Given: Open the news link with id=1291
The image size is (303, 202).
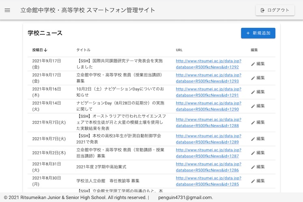Looking at the screenshot, I should tap(208, 92).
